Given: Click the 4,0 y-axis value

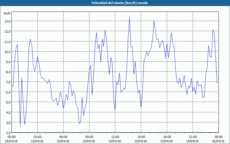Looking at the screenshot, I should 8,112.
